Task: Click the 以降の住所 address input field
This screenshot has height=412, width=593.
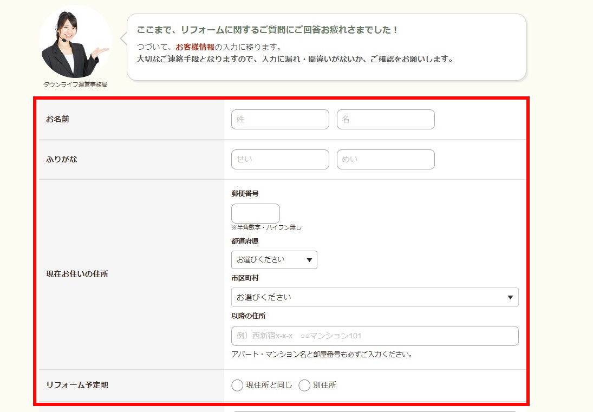Action: click(375, 336)
